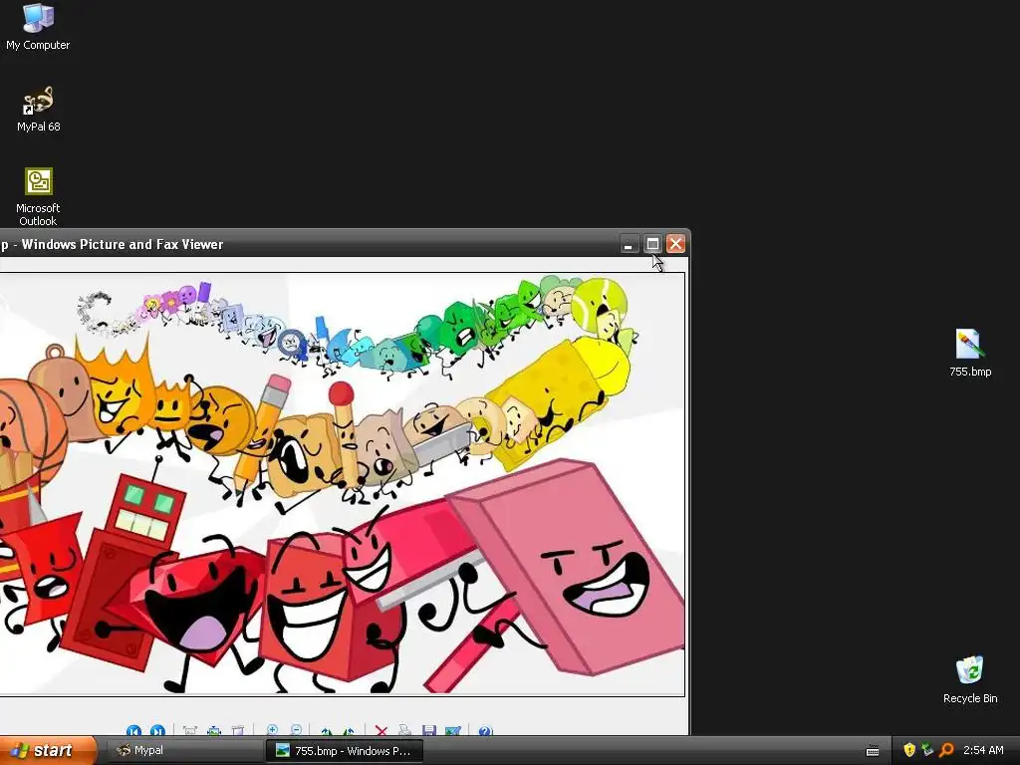Click the Actual Size toolbar icon

[x=214, y=730]
